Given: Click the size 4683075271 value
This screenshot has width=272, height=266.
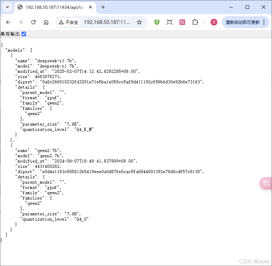Looking at the screenshot, I should tap(48, 77).
